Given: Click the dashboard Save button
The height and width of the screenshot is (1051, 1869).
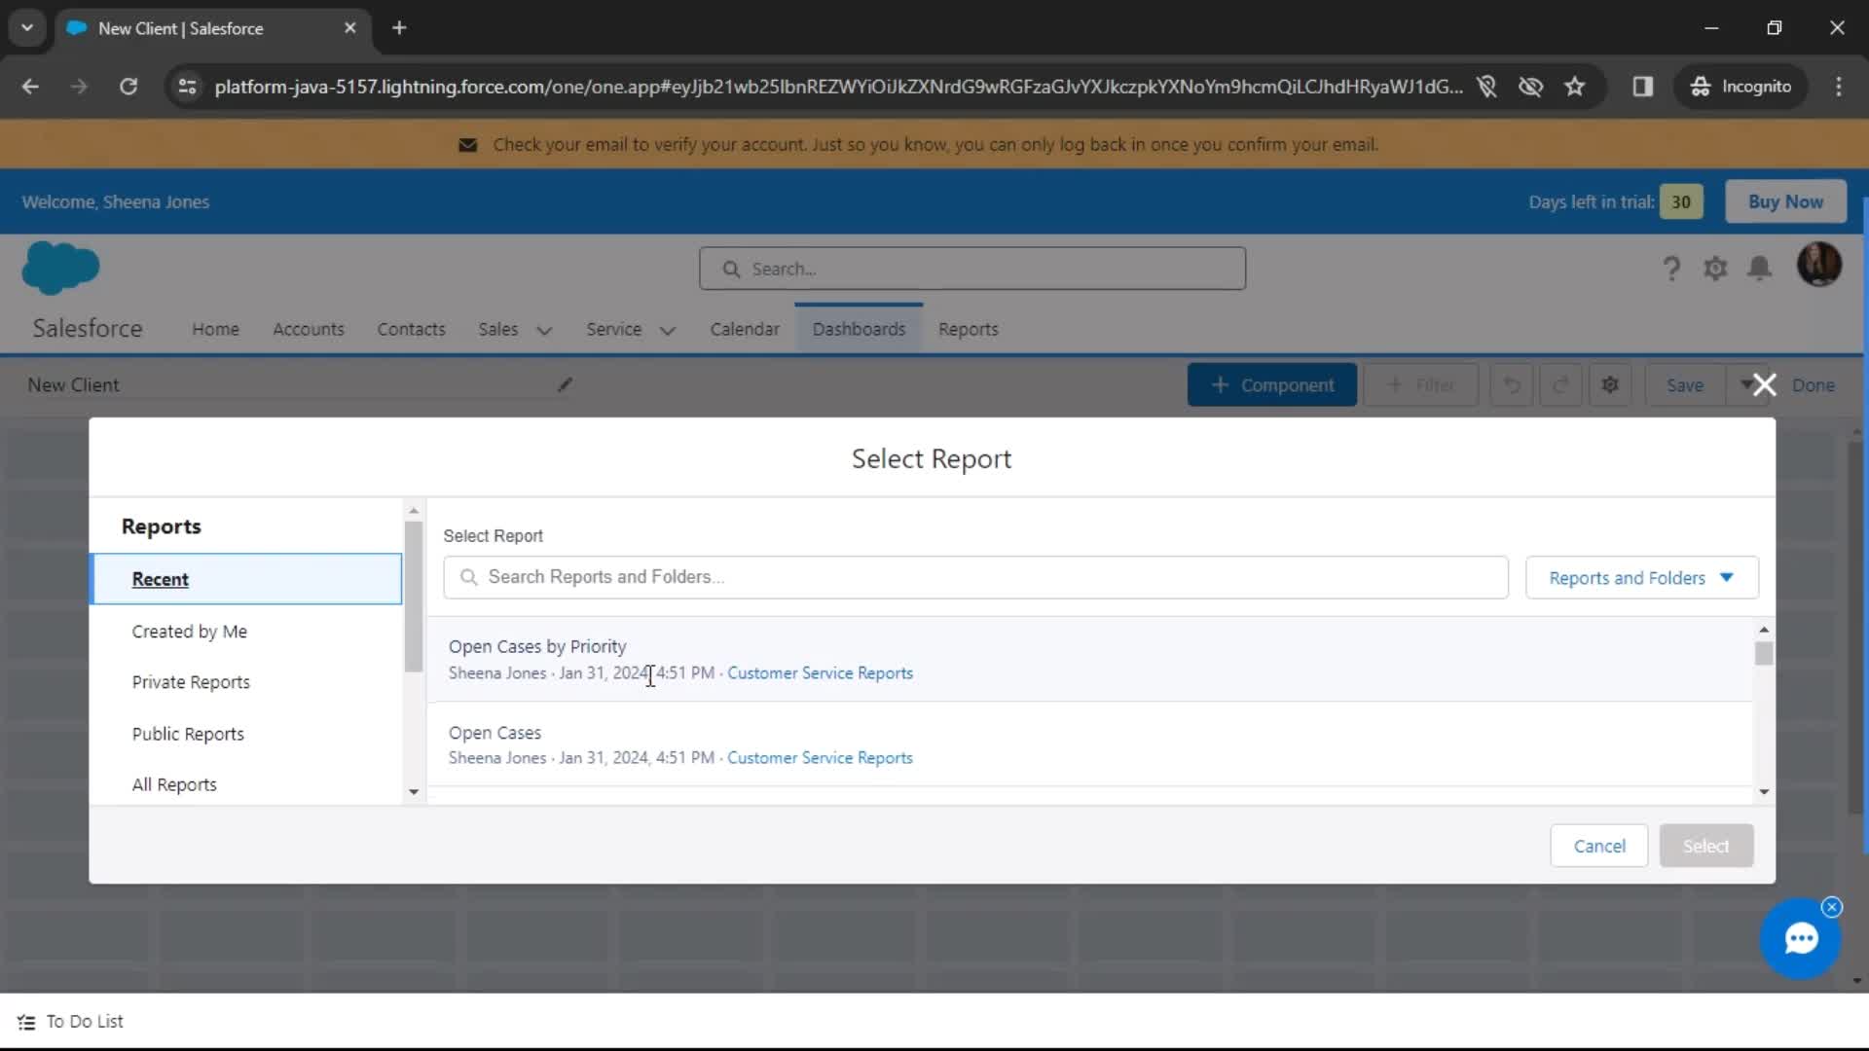Looking at the screenshot, I should coord(1685,385).
